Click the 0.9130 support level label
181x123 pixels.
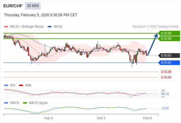click(x=166, y=77)
